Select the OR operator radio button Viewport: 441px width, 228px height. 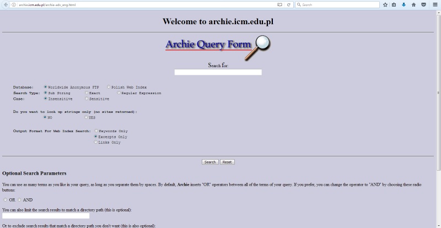pyautogui.click(x=5, y=199)
